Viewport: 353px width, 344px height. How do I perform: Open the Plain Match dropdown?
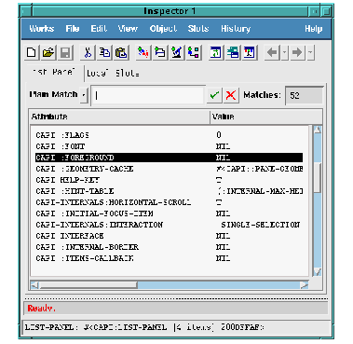point(84,95)
